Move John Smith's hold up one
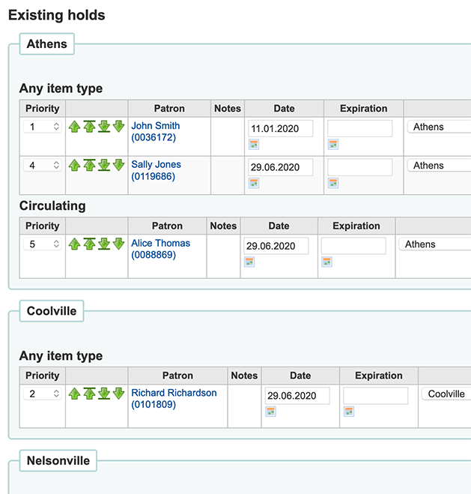 (x=74, y=127)
